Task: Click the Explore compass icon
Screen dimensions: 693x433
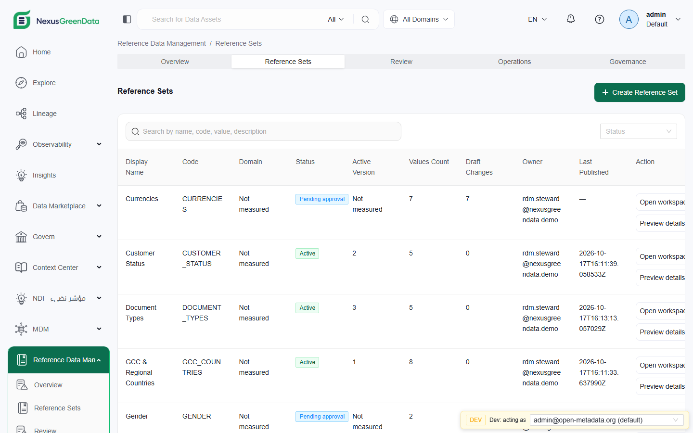Action: [x=21, y=83]
